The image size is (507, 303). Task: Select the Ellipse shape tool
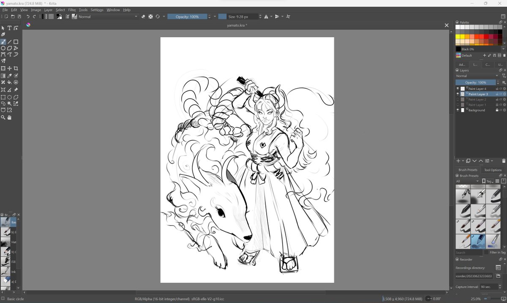3,48
